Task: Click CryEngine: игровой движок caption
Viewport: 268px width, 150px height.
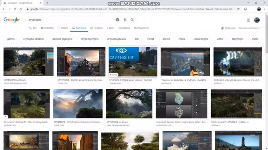Action: pos(237,80)
